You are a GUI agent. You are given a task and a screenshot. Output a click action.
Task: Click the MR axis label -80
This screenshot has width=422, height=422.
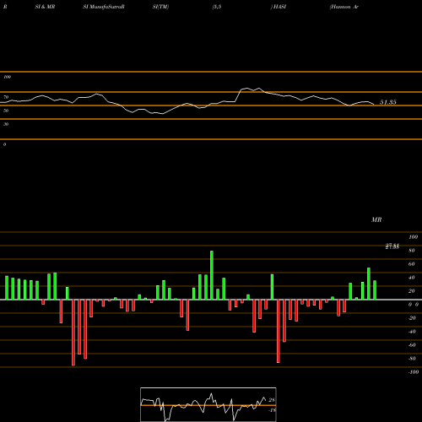[412, 359]
